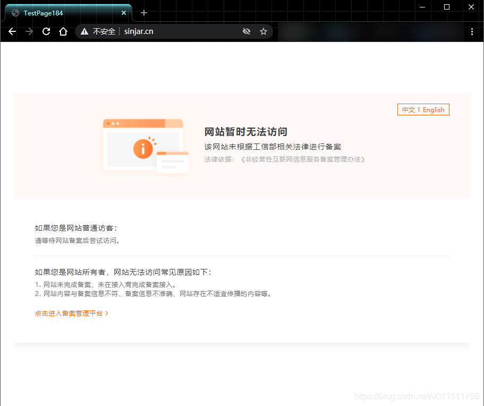Open a new tab with plus button

(x=144, y=13)
